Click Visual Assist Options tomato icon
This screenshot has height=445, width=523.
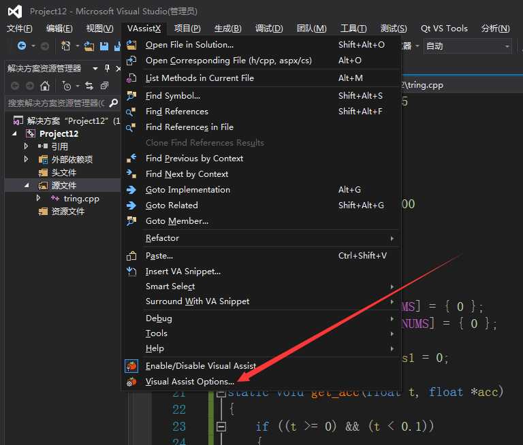131,382
